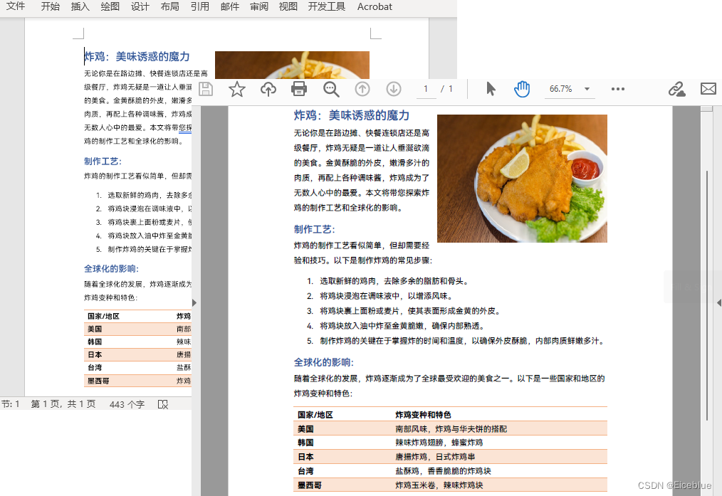This screenshot has height=496, width=722.
Task: Go to next page with the down arrow
Action: tap(394, 88)
